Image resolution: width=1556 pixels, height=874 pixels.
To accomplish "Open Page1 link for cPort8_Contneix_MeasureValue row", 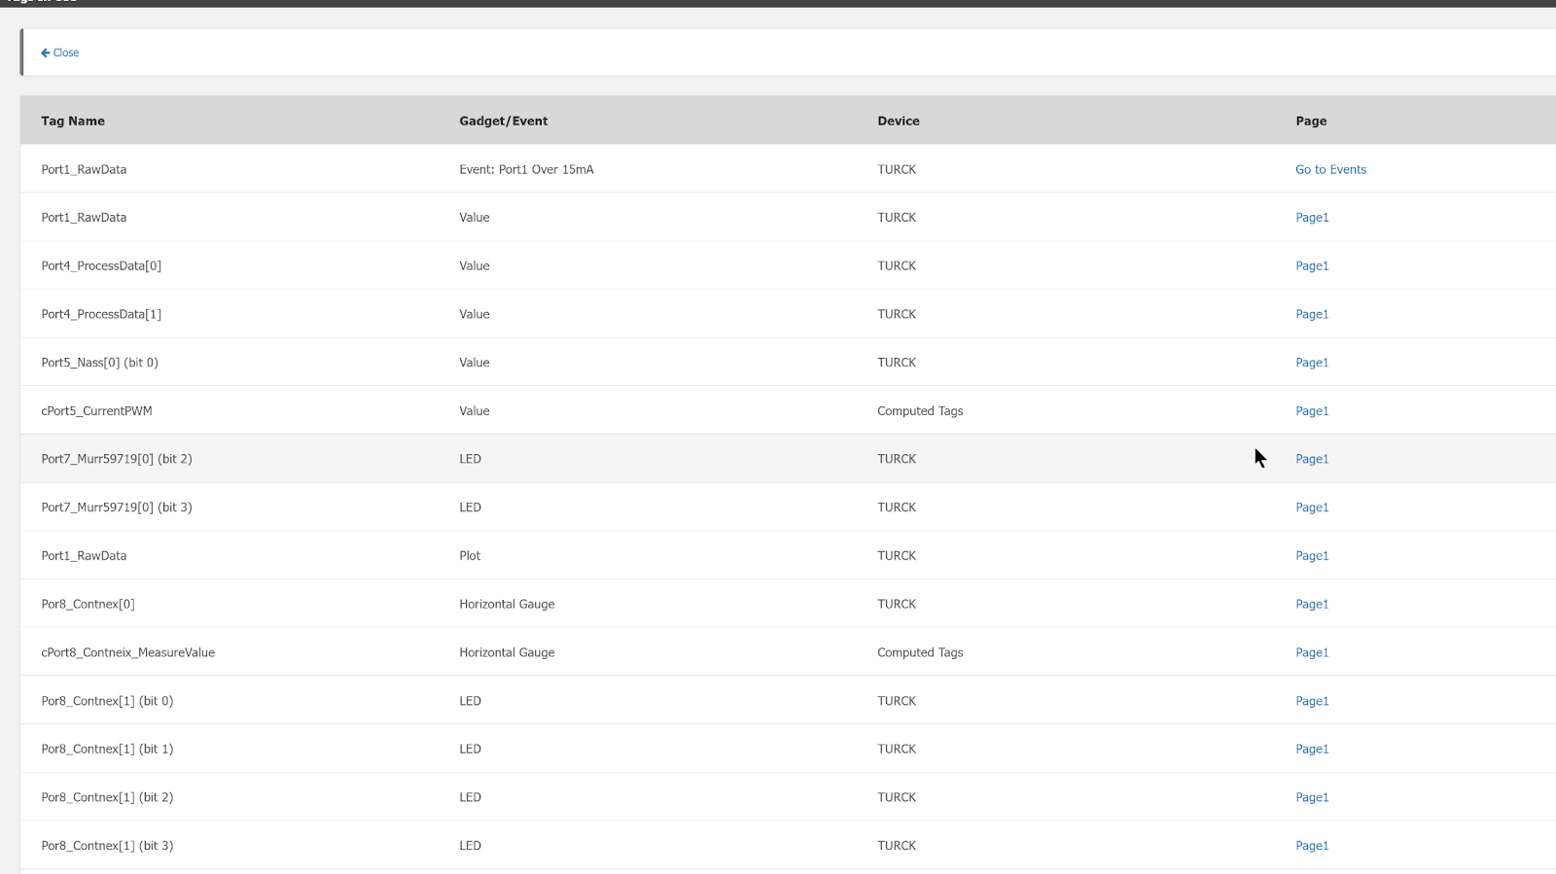I will point(1312,652).
